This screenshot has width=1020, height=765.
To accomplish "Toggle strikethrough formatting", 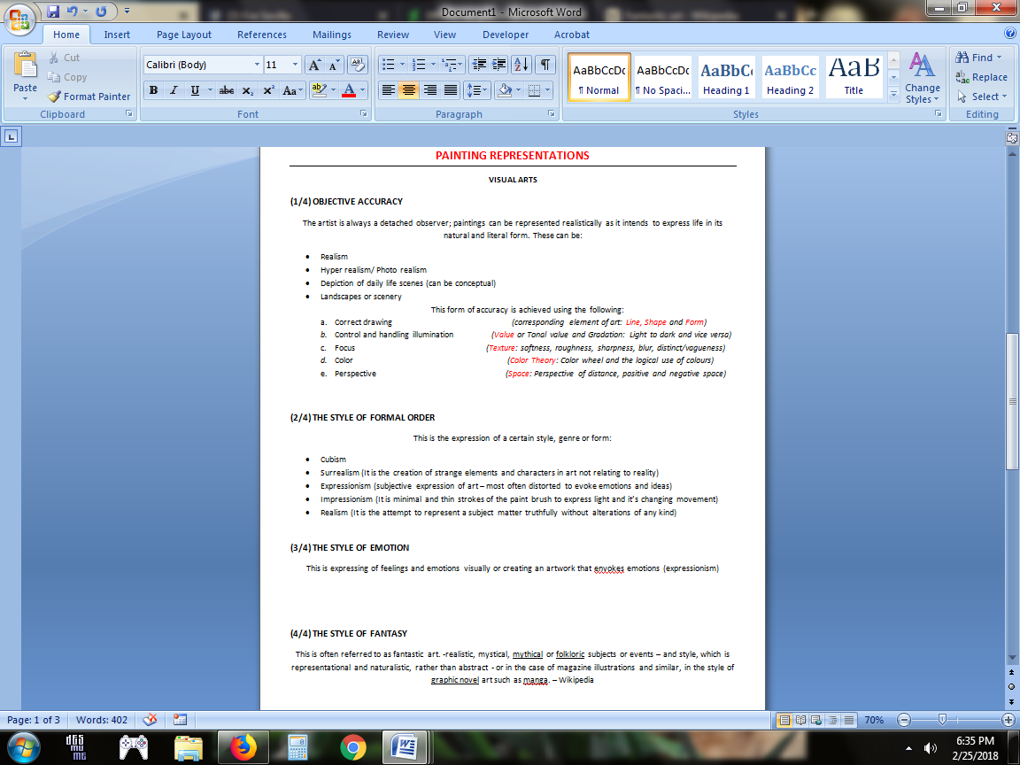I will pyautogui.click(x=227, y=90).
